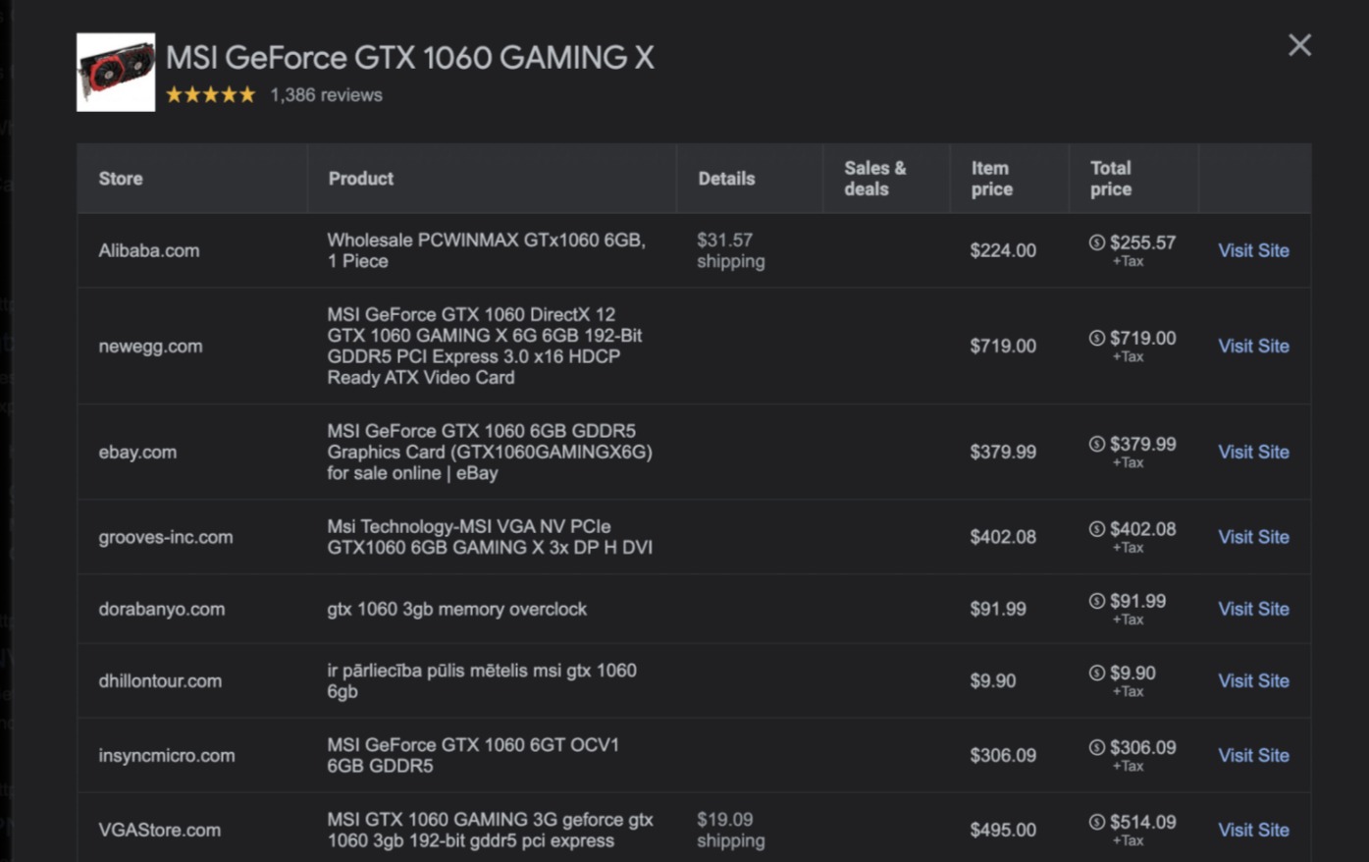
Task: Visit Site for Alibaba.com listing
Action: click(1253, 250)
